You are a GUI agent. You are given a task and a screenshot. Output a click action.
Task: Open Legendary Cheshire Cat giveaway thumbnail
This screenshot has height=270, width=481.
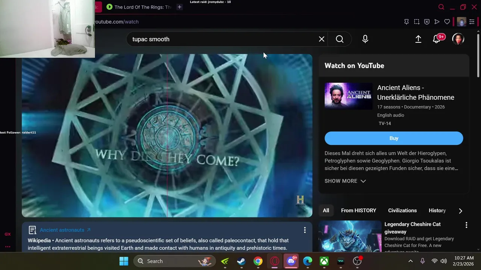tap(350, 236)
